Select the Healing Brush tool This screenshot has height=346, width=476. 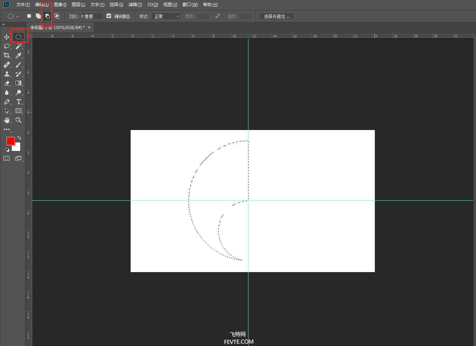point(7,65)
